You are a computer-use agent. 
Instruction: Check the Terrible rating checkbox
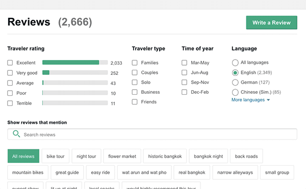[10, 103]
